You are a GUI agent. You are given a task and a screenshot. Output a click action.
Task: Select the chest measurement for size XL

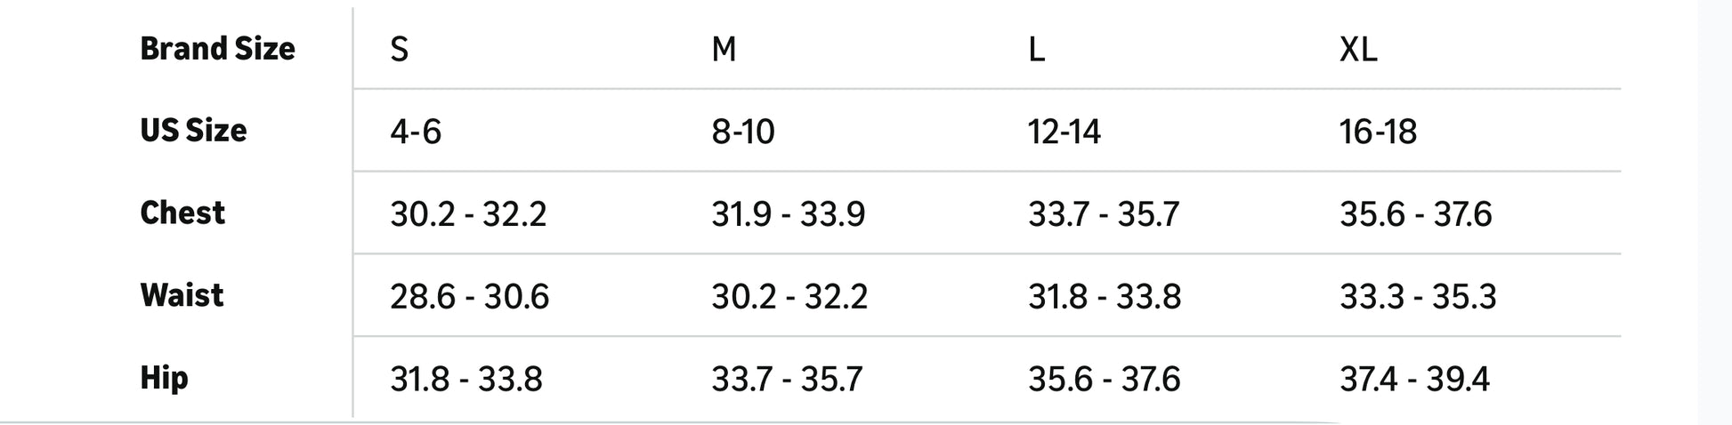(1415, 214)
